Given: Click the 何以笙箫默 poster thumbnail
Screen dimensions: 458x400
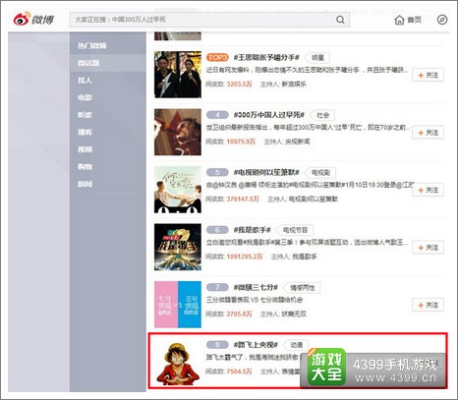Looking at the screenshot, I should coord(178,190).
